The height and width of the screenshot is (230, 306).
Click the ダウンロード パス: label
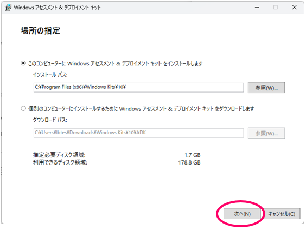point(50,120)
